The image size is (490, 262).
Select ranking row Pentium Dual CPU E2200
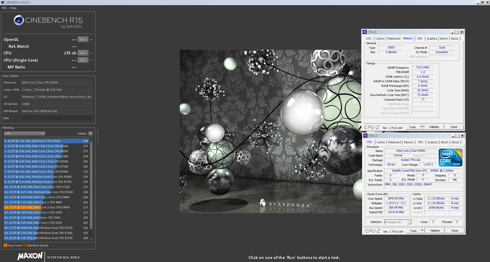point(46,238)
